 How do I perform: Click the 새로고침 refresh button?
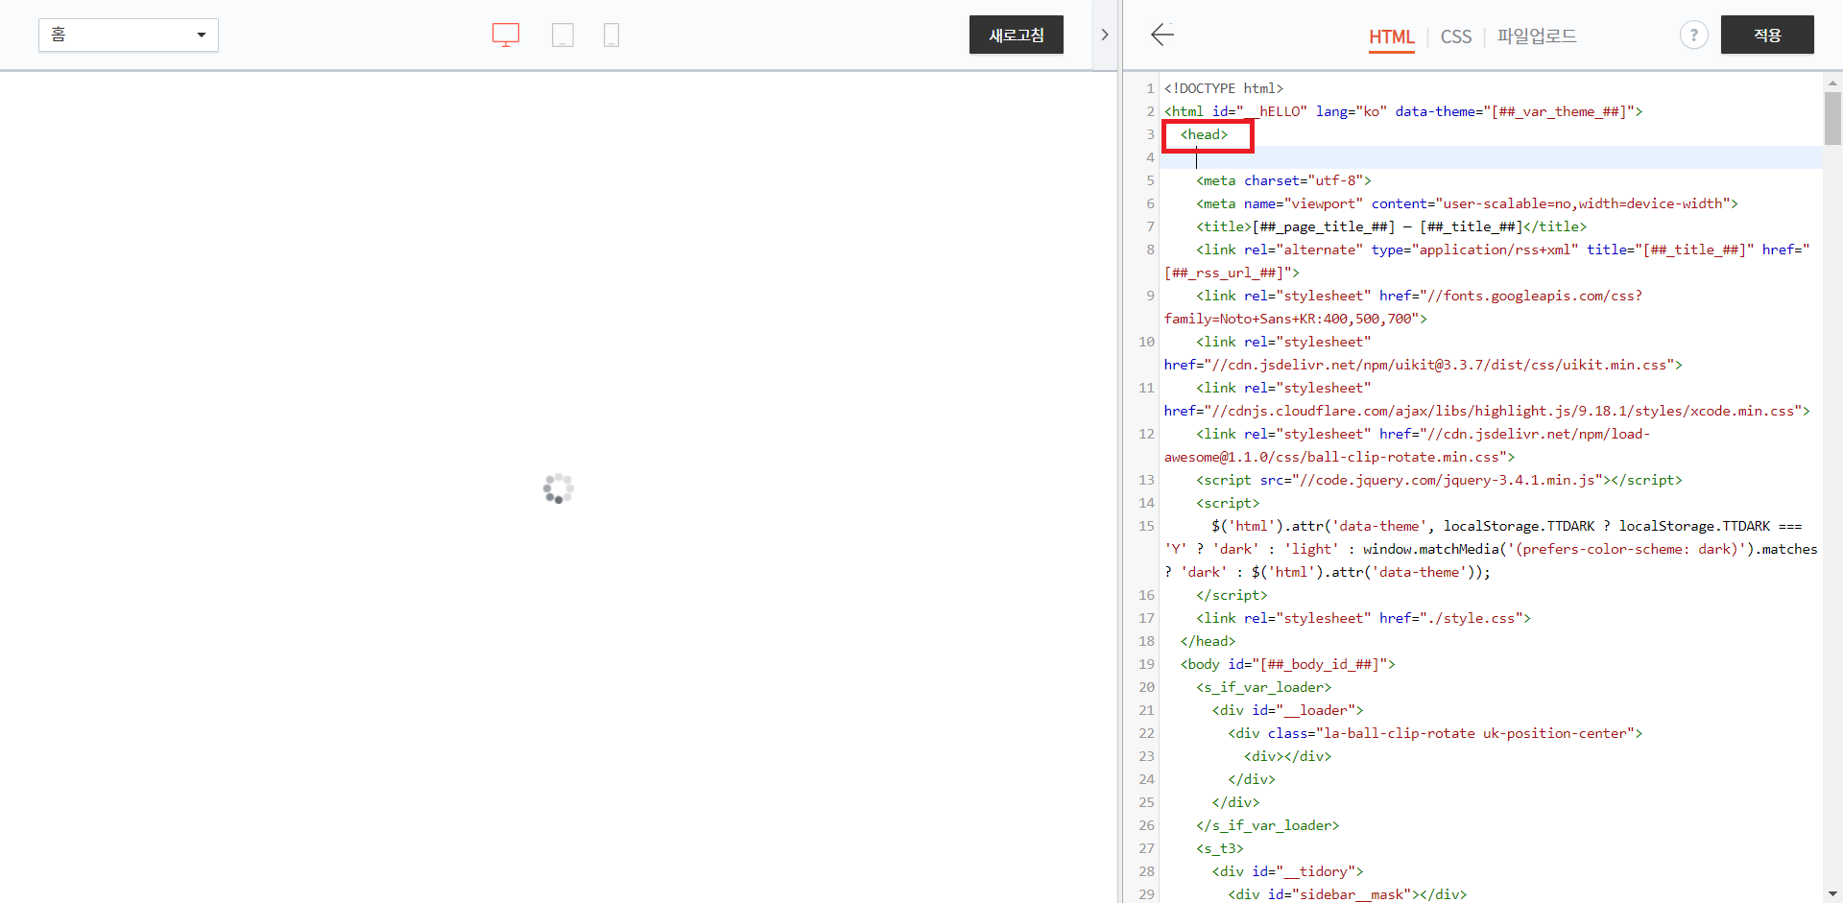click(x=1017, y=35)
